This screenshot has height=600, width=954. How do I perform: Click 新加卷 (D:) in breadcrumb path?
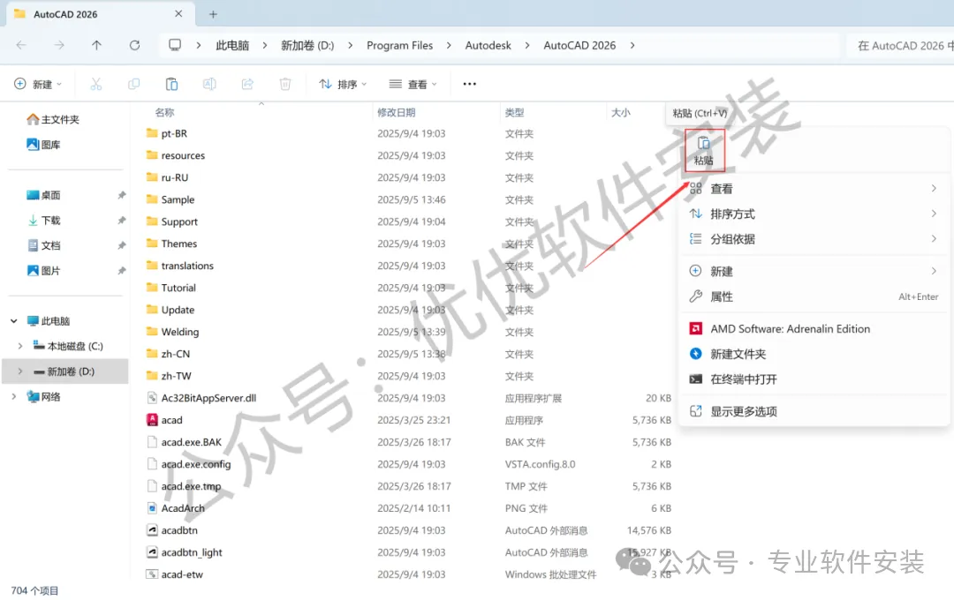point(307,45)
